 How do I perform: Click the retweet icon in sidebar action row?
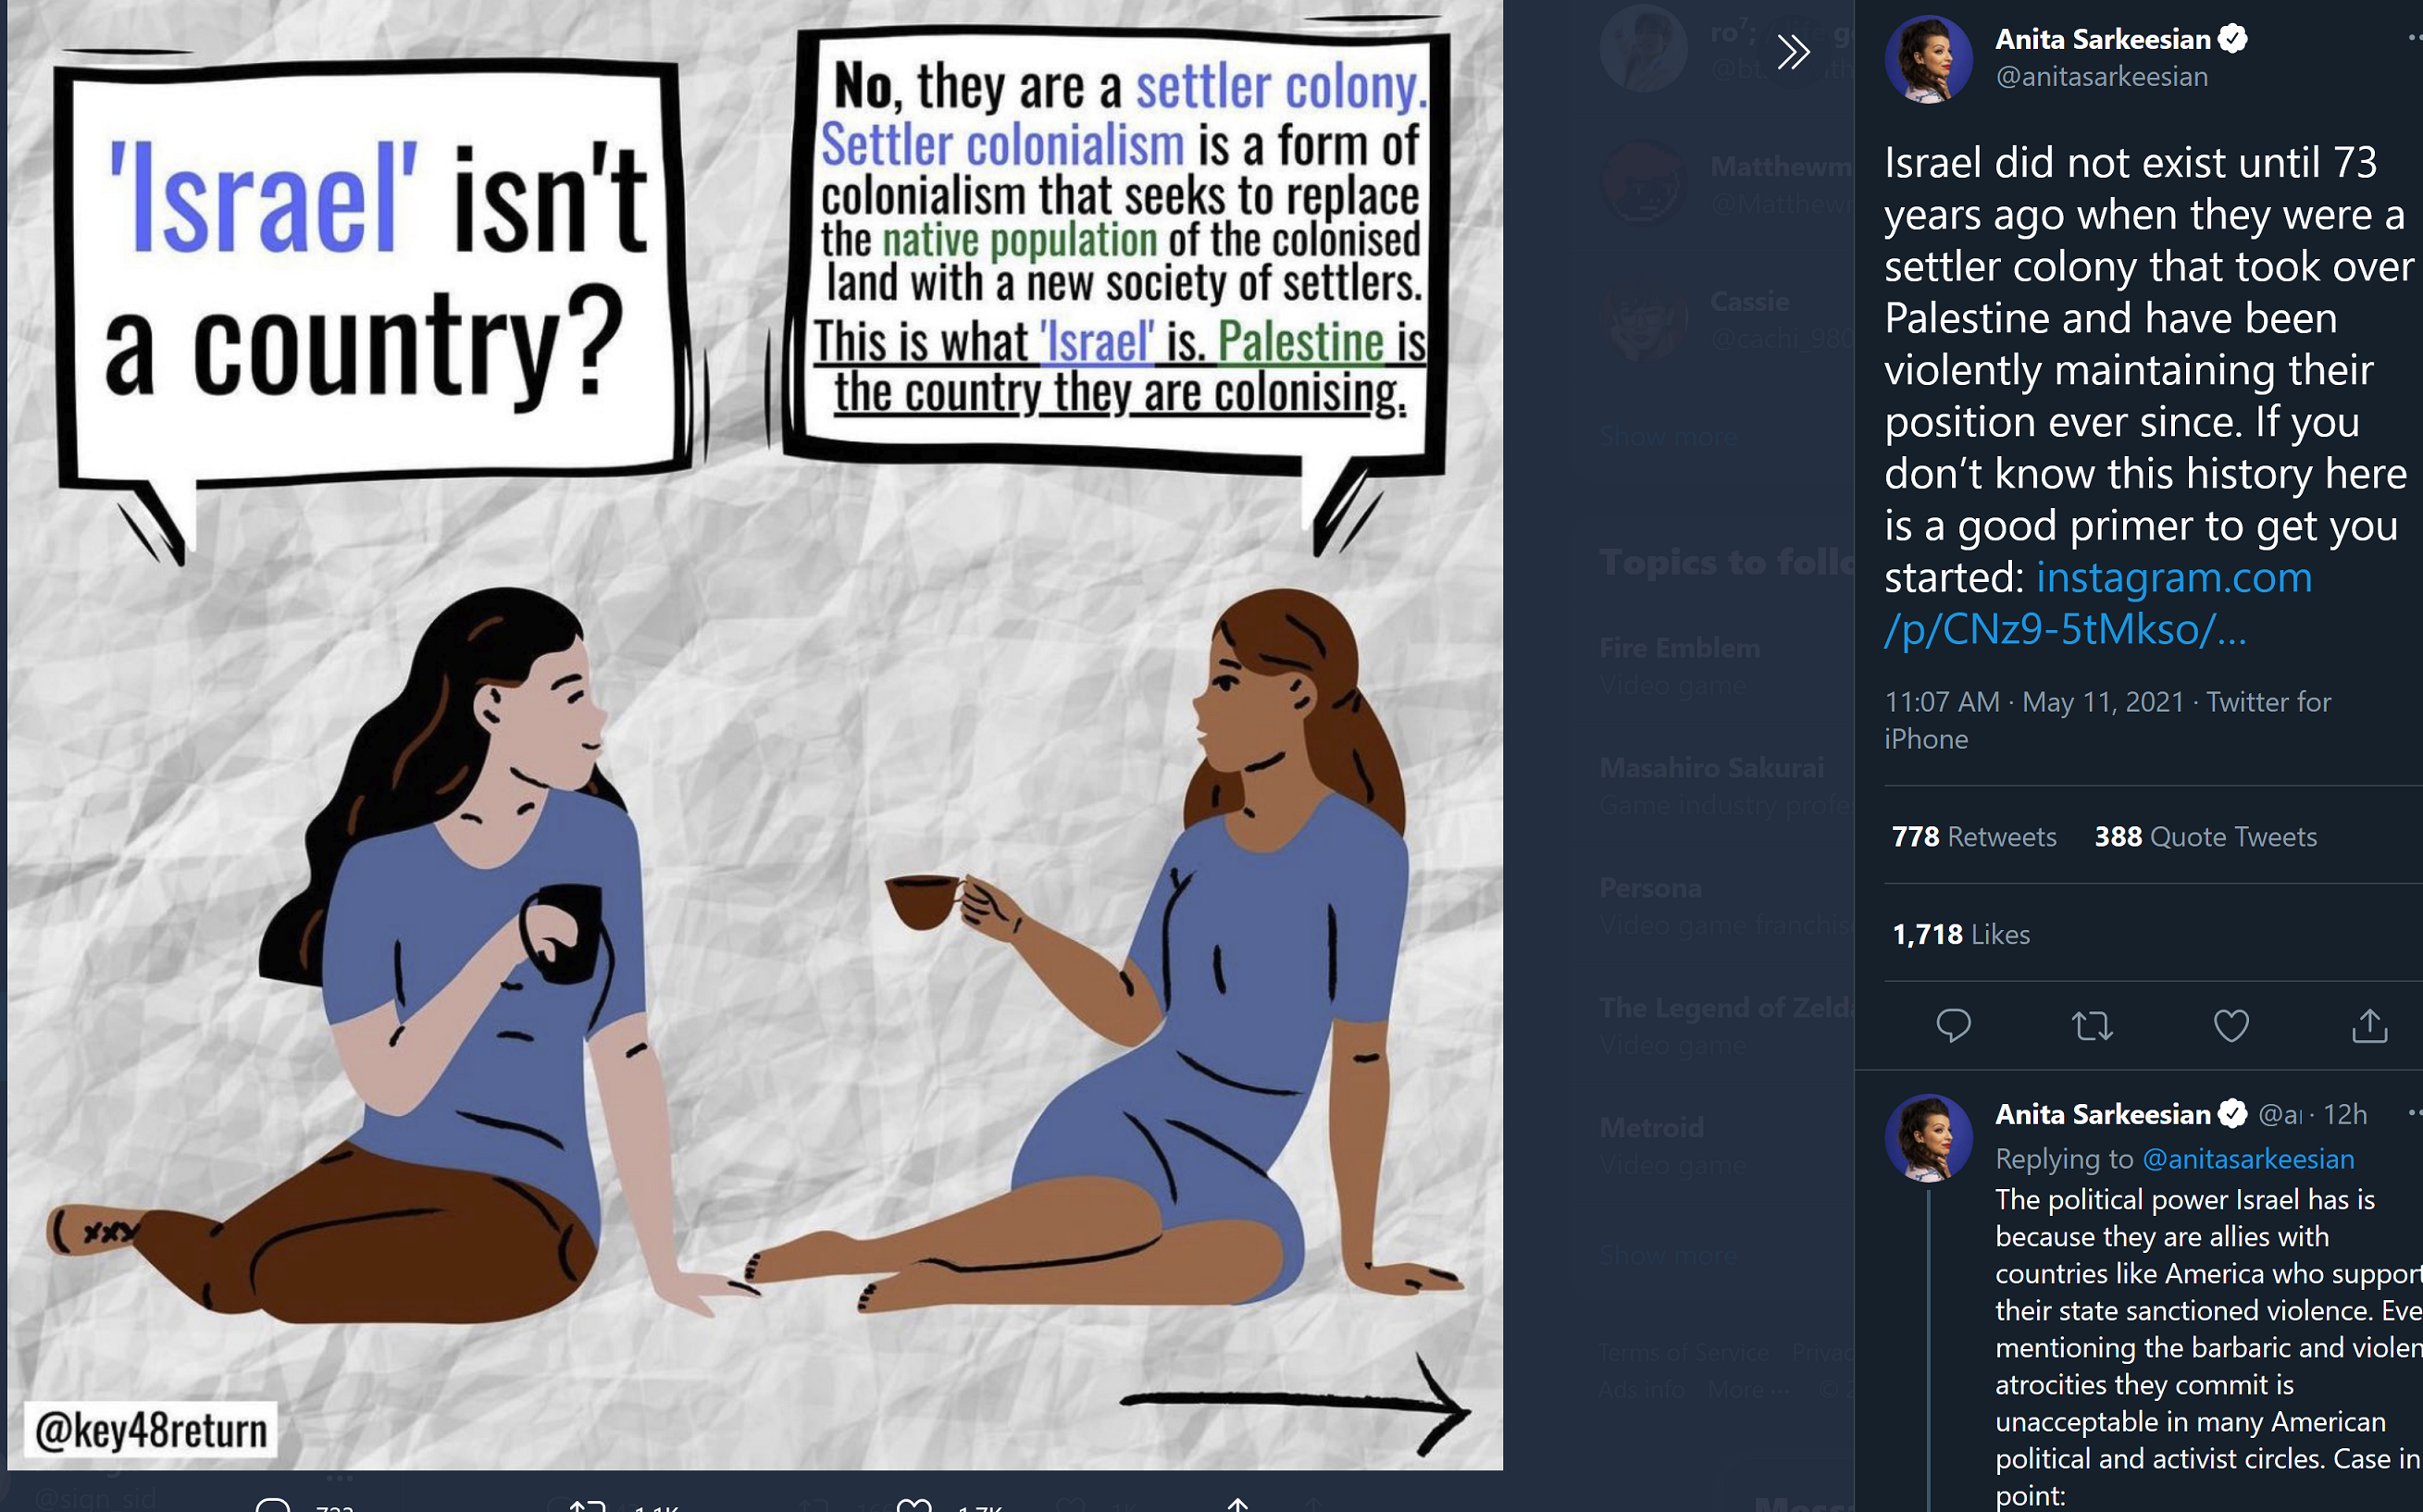point(2092,1026)
